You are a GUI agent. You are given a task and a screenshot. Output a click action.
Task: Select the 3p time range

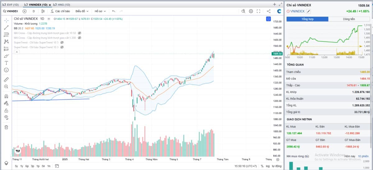32,166
